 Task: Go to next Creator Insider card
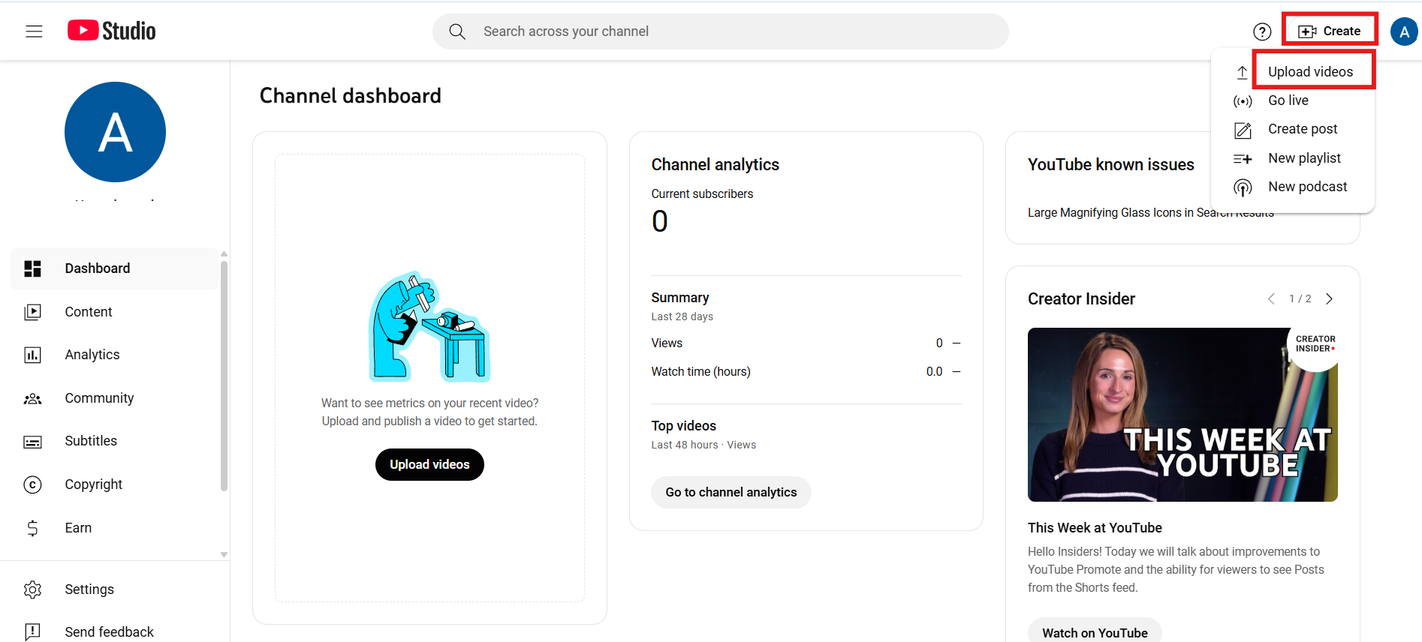pos(1330,298)
